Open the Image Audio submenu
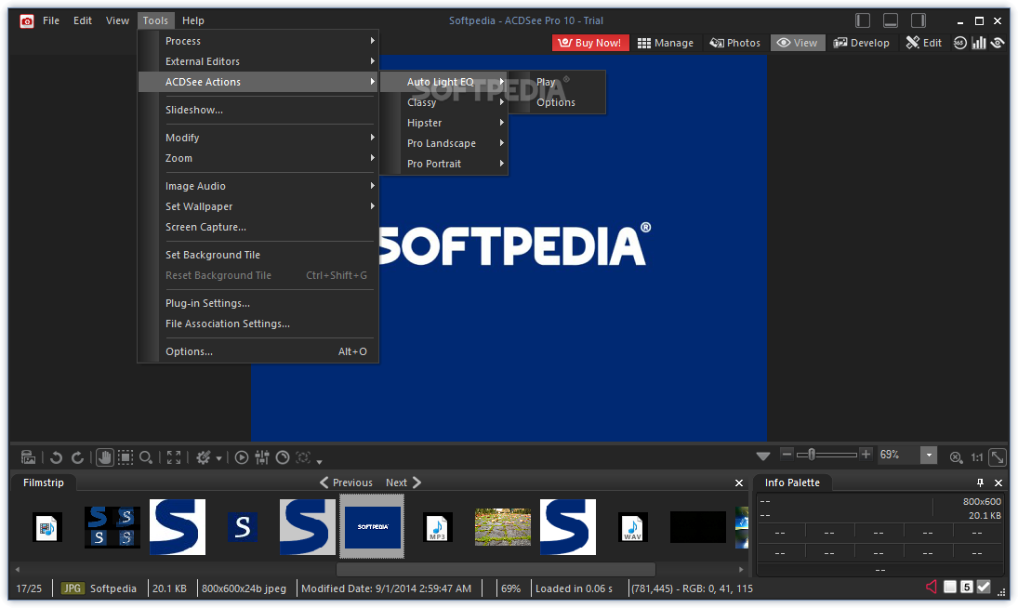The width and height of the screenshot is (1018, 608). 258,186
